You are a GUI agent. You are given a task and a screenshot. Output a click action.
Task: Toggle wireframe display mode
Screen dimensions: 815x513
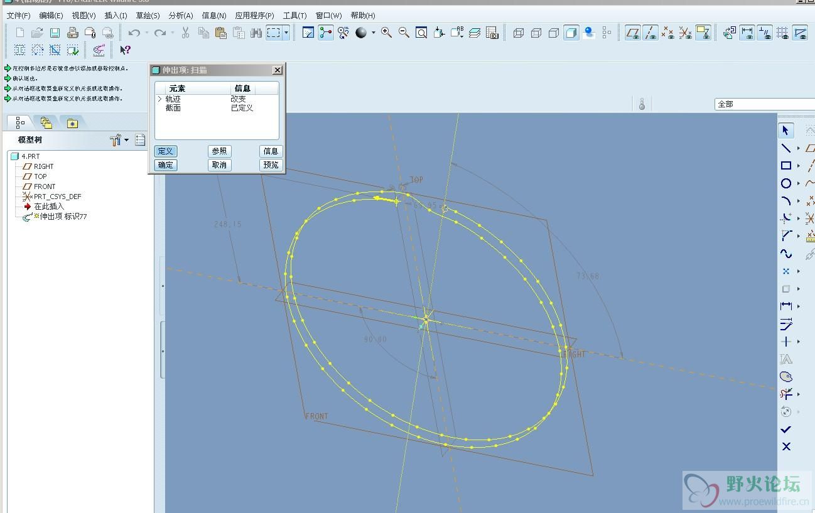coord(519,33)
